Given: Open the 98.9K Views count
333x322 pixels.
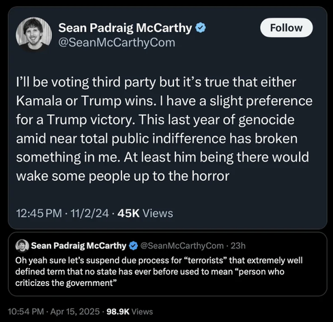Looking at the screenshot, I should 130,312.
